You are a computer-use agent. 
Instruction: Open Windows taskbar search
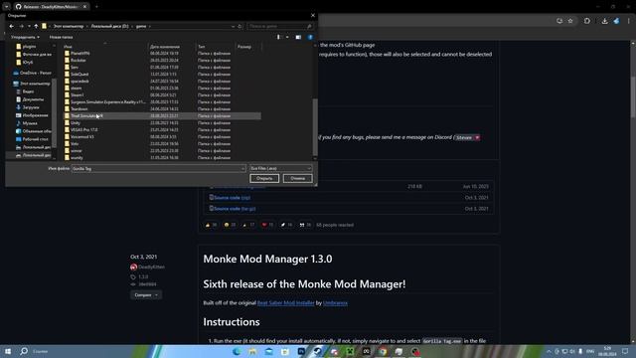24,351
